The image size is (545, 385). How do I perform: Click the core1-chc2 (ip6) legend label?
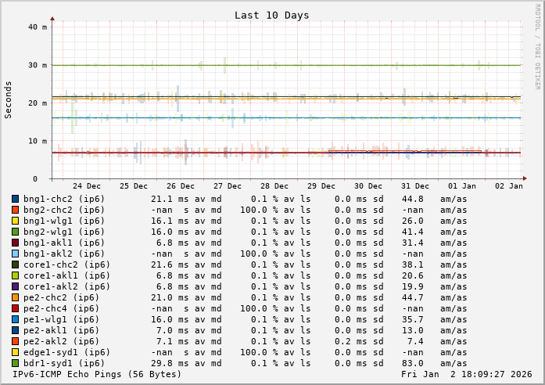(63, 264)
